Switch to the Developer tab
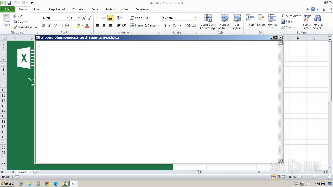Image resolution: width=333 pixels, height=187 pixels. (143, 9)
